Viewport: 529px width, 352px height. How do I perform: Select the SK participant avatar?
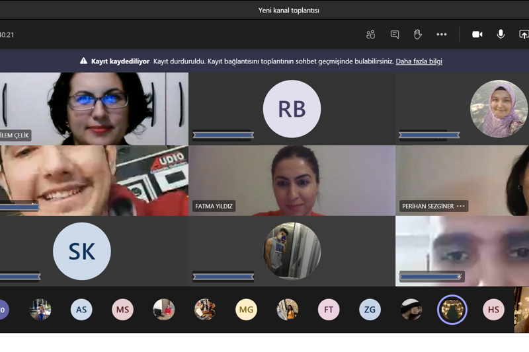click(x=82, y=251)
